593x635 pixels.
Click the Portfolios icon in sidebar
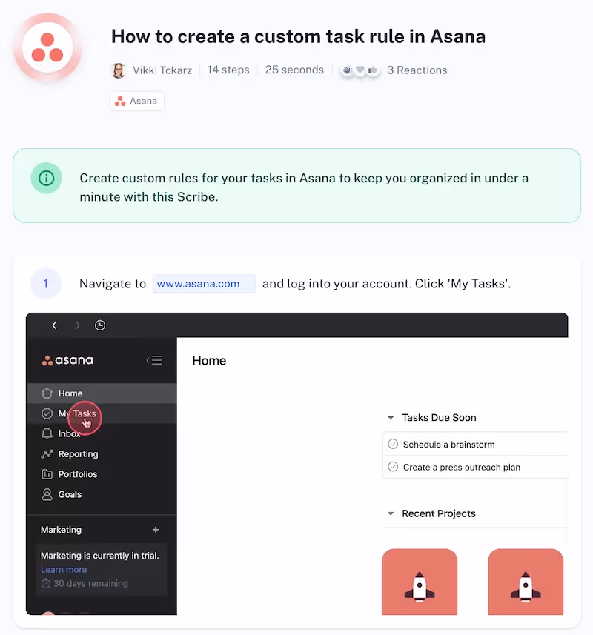[47, 474]
